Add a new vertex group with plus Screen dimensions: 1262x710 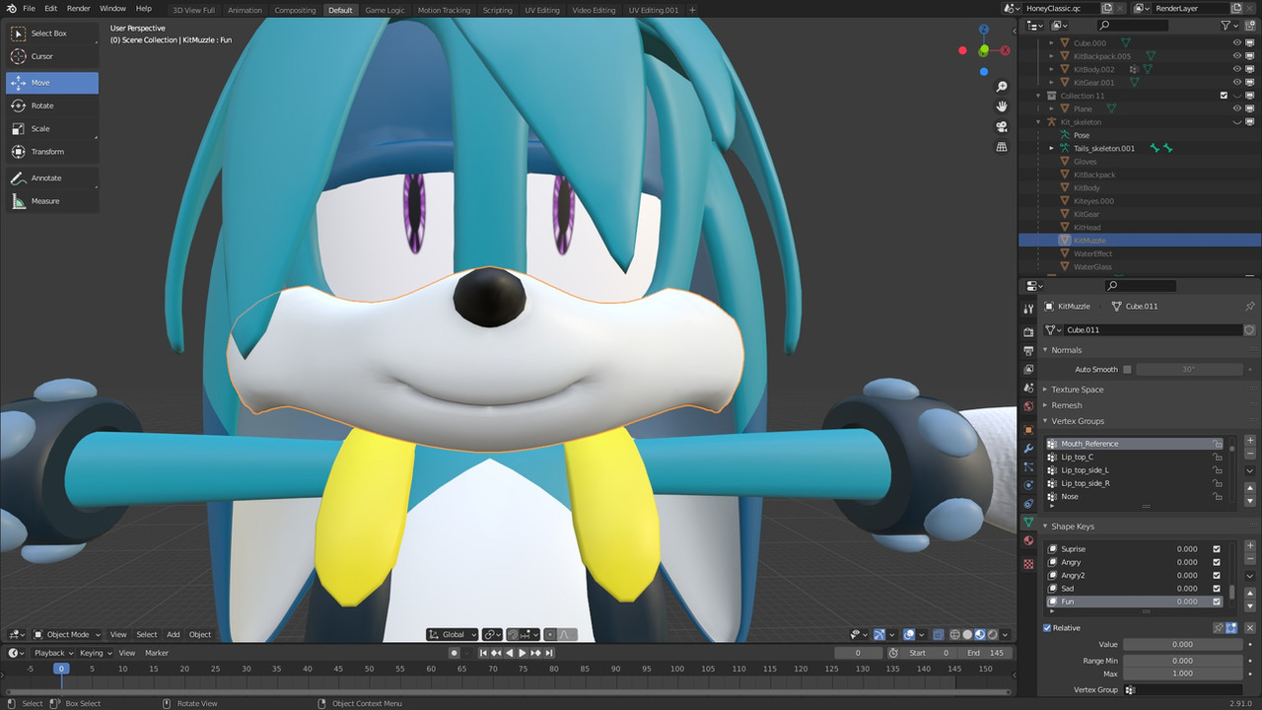click(x=1250, y=442)
